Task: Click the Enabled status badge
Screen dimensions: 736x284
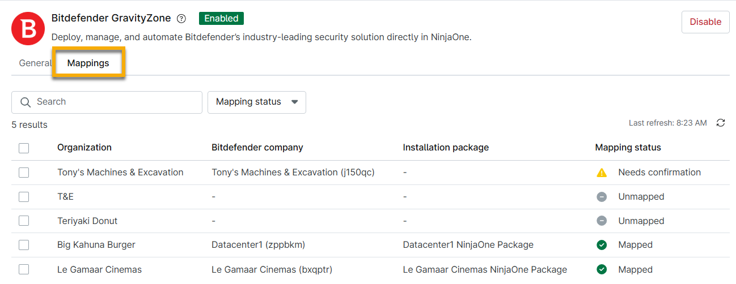Action: point(221,19)
